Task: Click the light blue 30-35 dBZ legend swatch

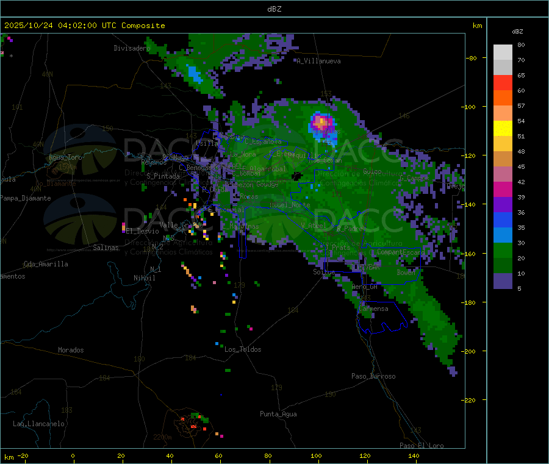Action: 503,235
